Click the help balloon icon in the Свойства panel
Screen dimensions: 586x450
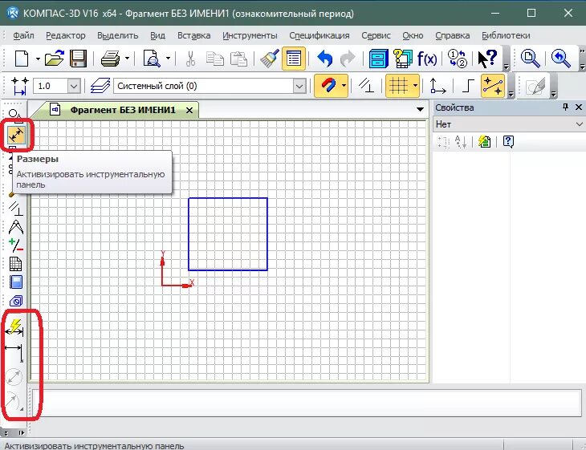tap(508, 141)
